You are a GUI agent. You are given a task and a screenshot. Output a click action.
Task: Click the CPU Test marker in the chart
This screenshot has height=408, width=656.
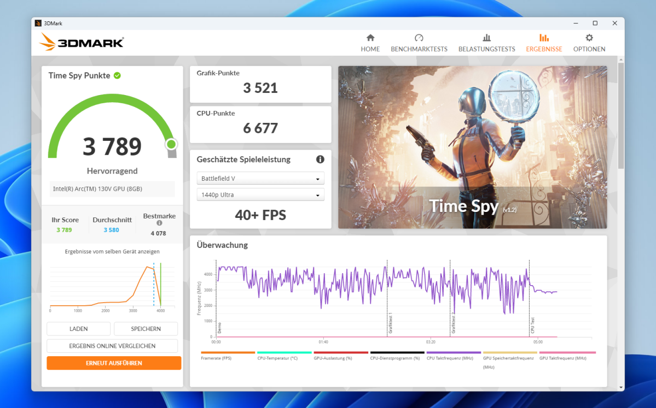point(532,326)
